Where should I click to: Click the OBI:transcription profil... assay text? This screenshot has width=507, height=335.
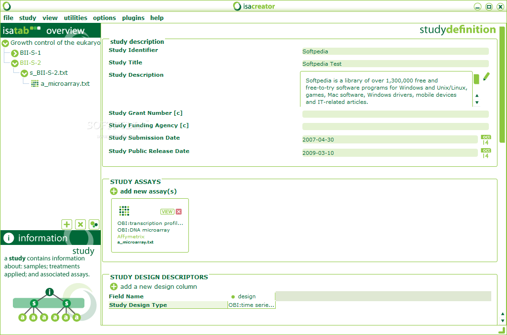tap(150, 223)
